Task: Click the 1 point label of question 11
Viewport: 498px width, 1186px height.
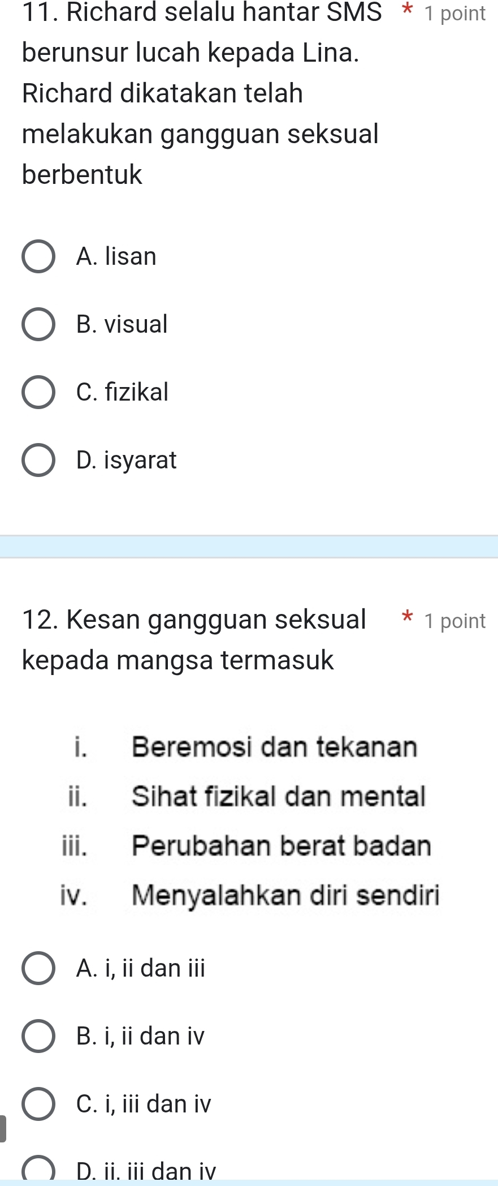Action: tap(455, 14)
